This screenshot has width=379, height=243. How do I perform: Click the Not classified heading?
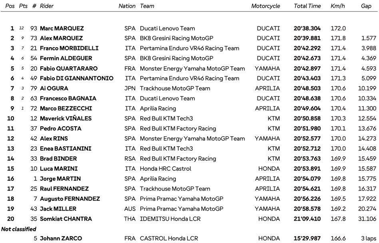(x=19, y=229)
